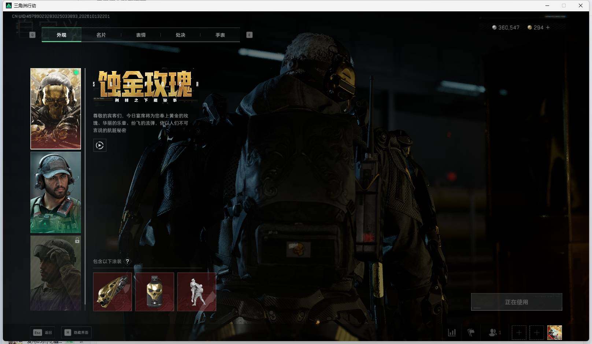
Task: Close the 三角洲行动 window
Action: point(581,5)
